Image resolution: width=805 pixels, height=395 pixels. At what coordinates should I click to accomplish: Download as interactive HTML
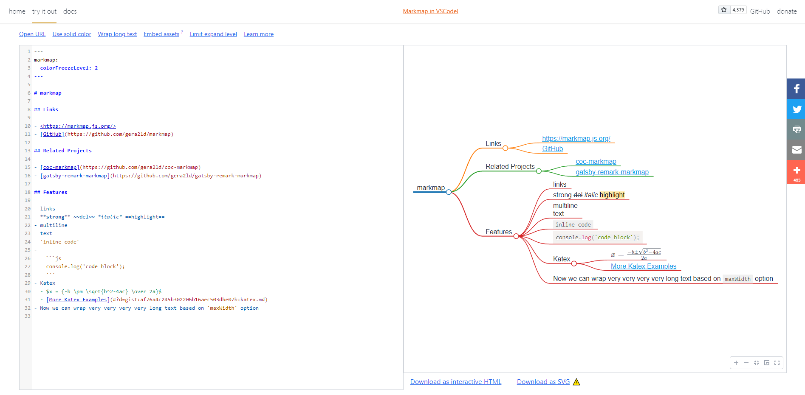click(x=455, y=381)
